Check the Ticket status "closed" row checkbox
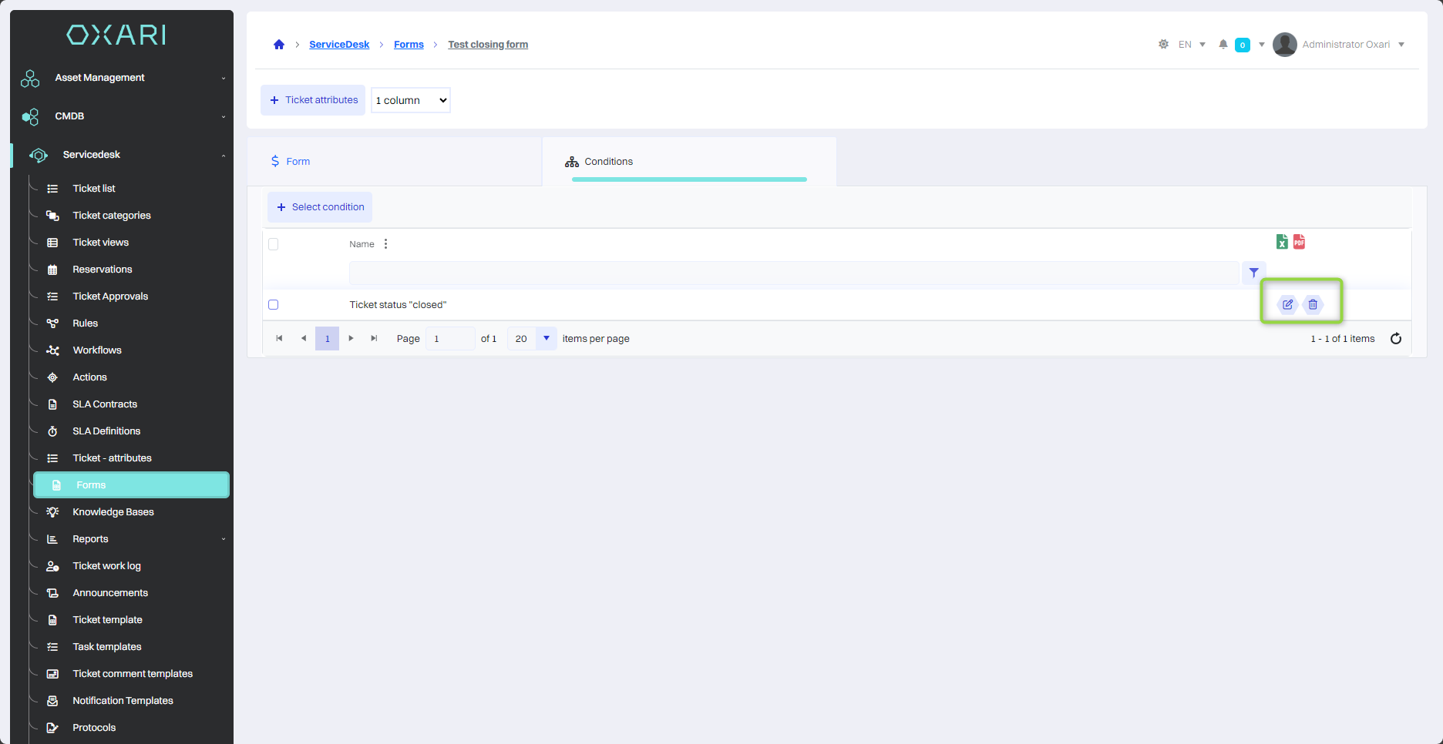1443x744 pixels. click(x=274, y=305)
